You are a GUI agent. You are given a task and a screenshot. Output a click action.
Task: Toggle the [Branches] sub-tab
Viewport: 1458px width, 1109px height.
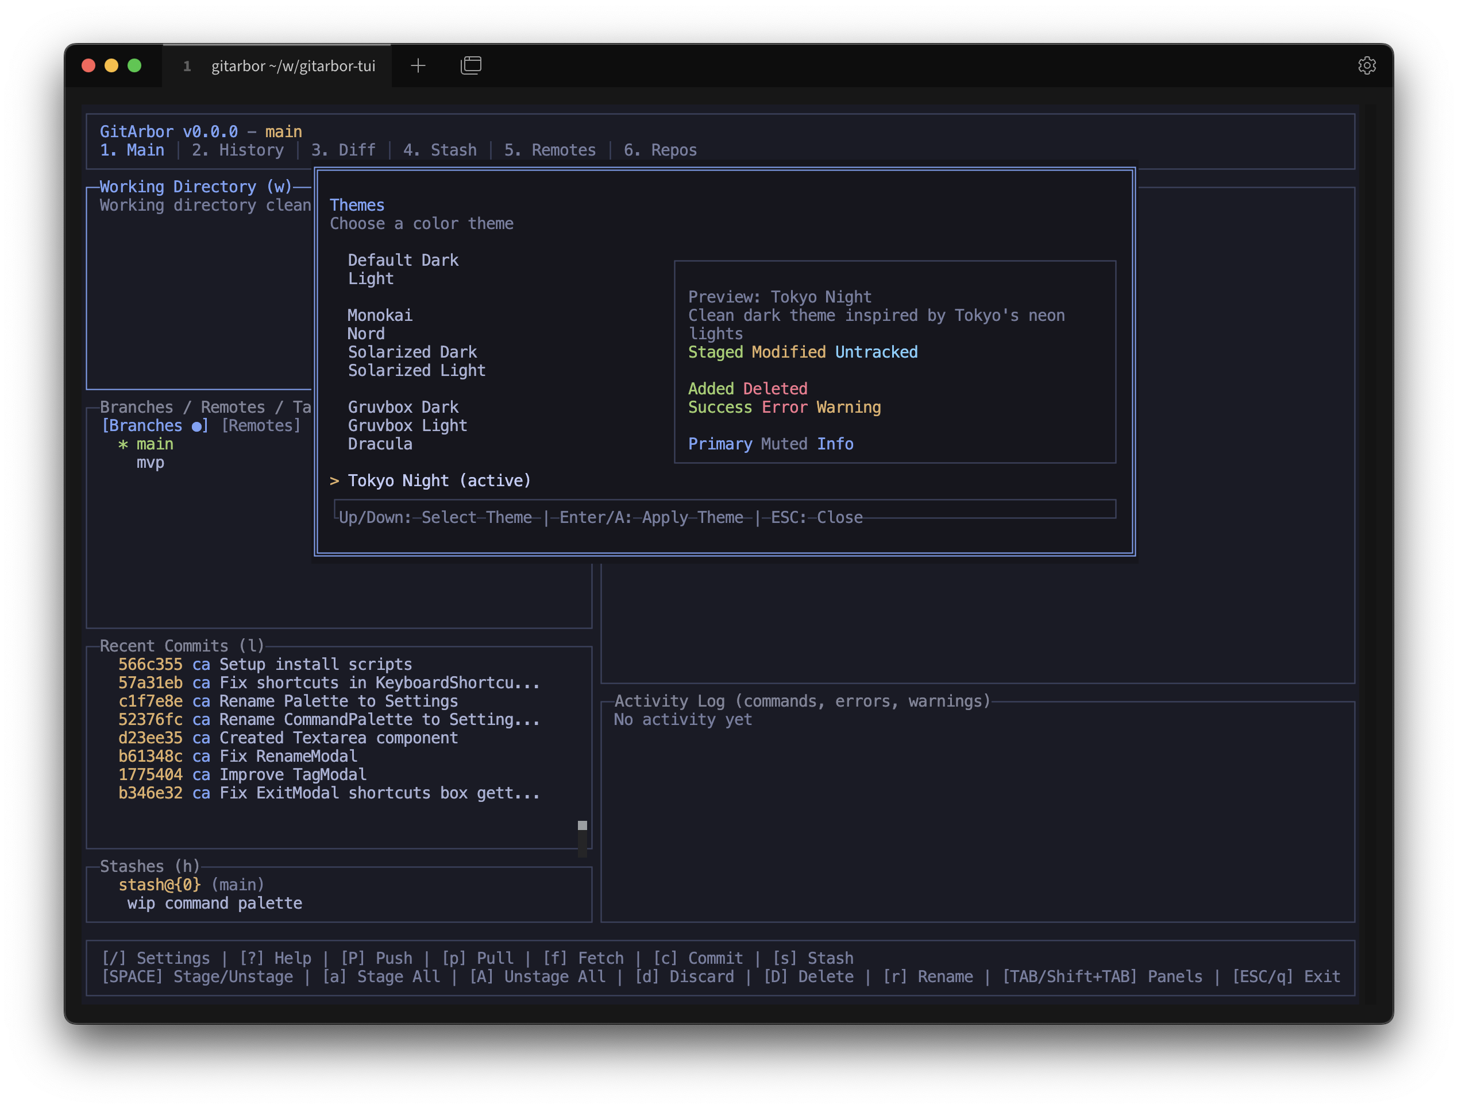155,426
